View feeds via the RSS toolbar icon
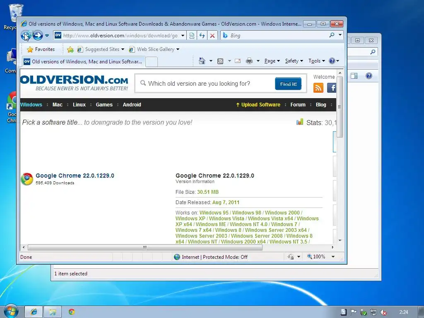424x318 pixels. point(220,61)
